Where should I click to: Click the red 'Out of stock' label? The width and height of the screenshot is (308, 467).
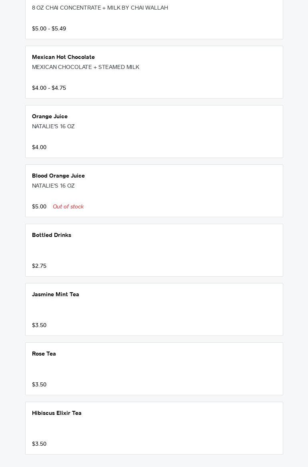pyautogui.click(x=68, y=207)
